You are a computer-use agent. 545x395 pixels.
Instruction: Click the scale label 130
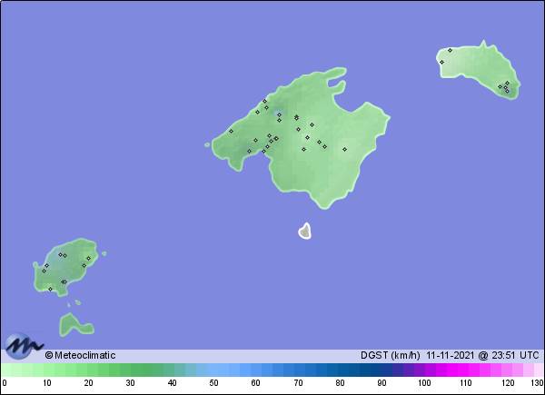point(538,383)
